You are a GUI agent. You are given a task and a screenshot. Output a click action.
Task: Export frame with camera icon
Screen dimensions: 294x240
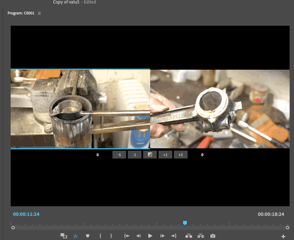(213, 236)
